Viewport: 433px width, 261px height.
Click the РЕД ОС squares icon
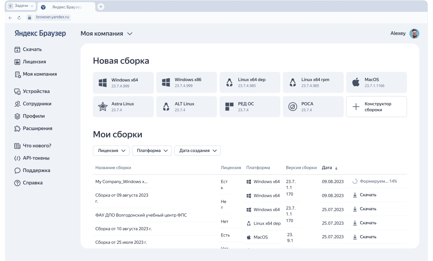229,107
